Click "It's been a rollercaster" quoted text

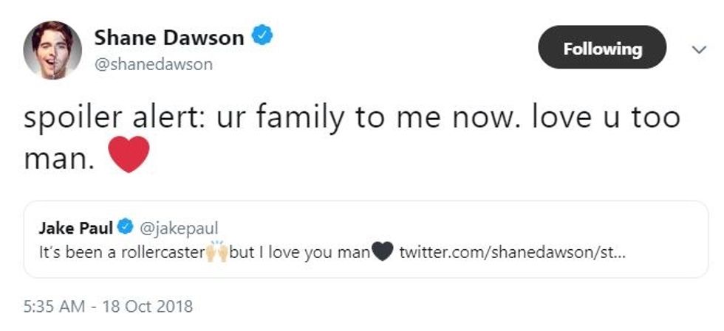[x=120, y=253]
